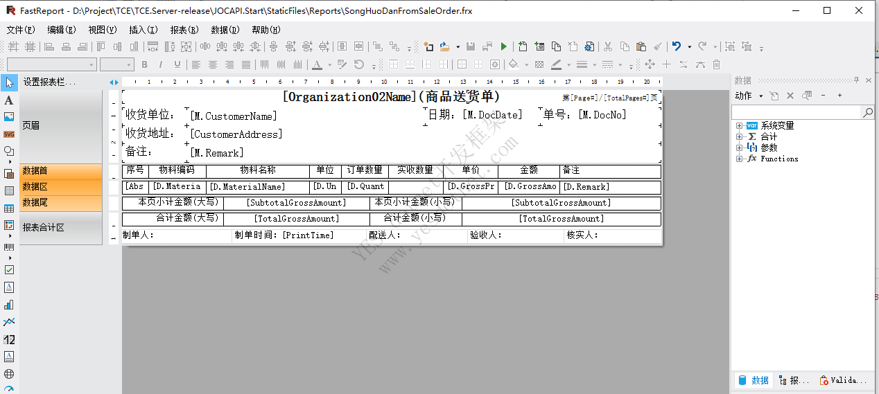Screen dimensions: 879x394
Task: Select the Shape object tool
Action: [x=9, y=151]
